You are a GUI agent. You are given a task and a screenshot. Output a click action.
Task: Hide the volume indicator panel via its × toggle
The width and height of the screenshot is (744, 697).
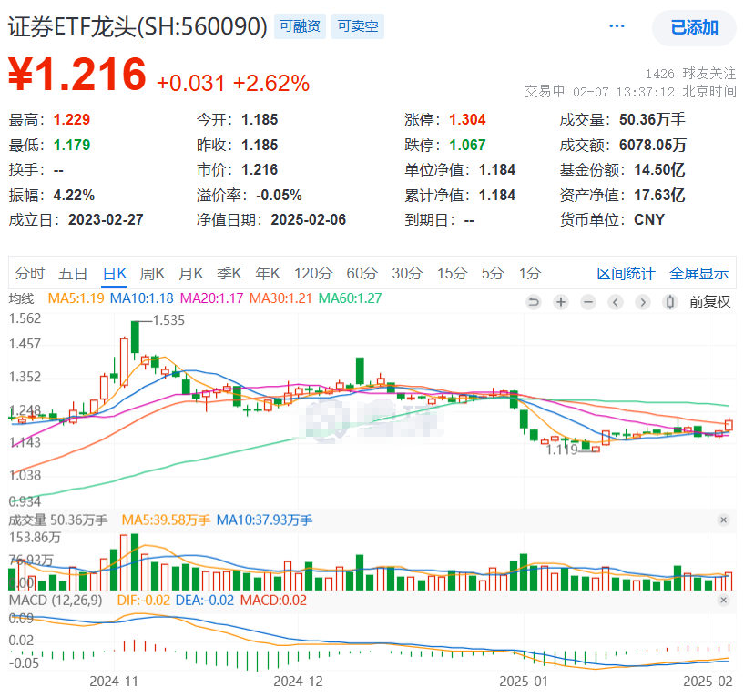click(724, 520)
